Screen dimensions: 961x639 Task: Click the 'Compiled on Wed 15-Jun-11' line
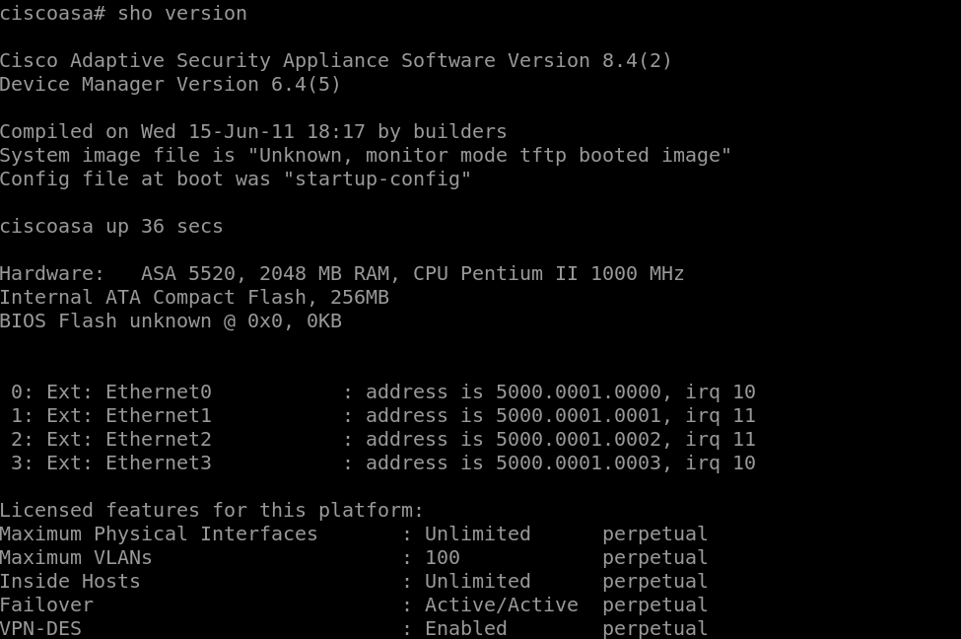[253, 132]
